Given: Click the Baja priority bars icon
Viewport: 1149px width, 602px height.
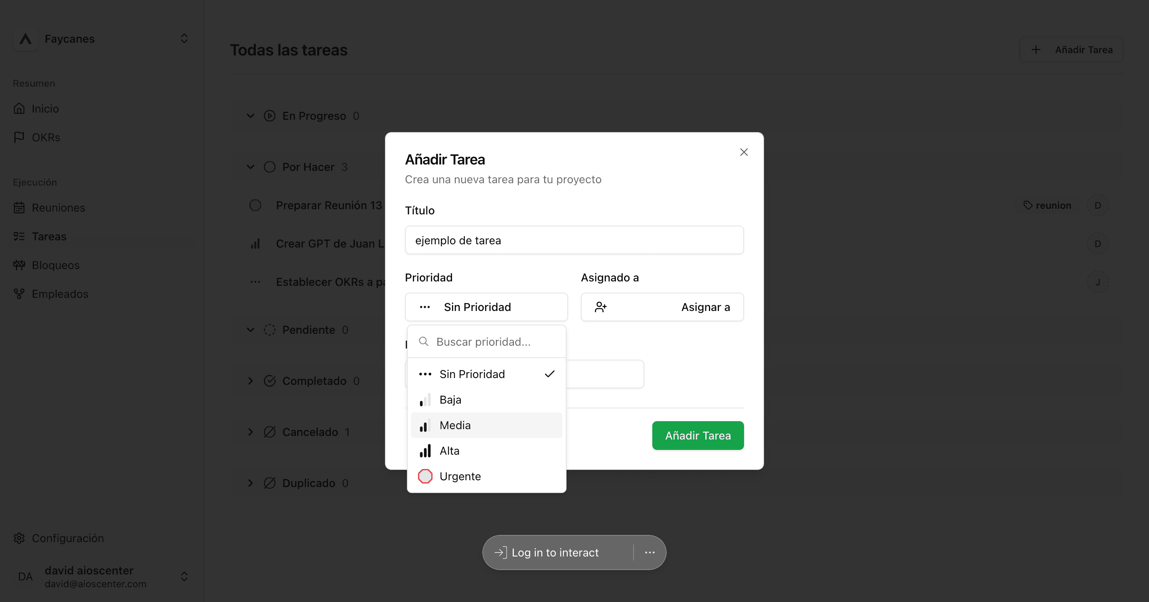Looking at the screenshot, I should [425, 399].
